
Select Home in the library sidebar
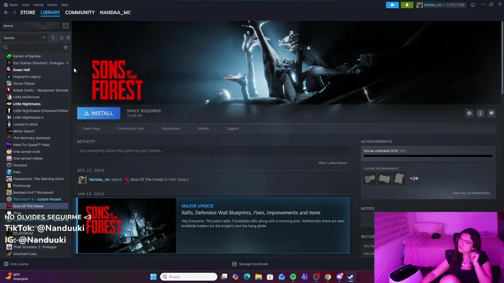30,26
